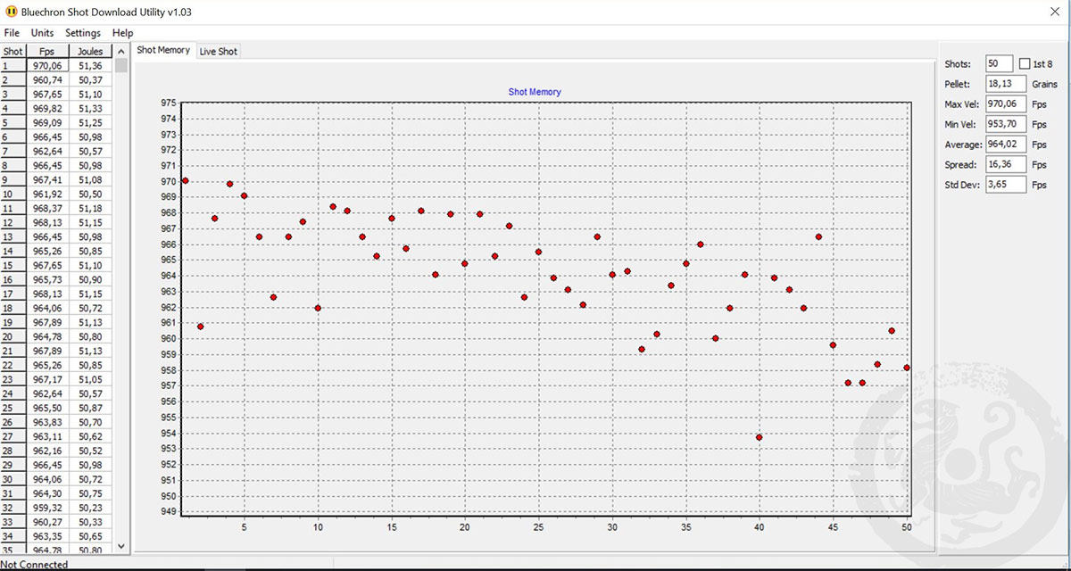Select row number 30 in the shot list
This screenshot has width=1071, height=571.
pyautogui.click(x=13, y=479)
